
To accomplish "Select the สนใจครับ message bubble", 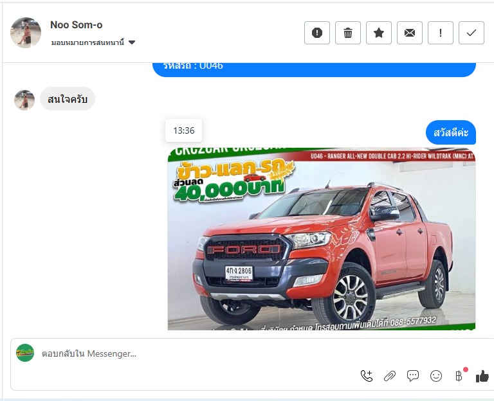I will click(x=68, y=99).
